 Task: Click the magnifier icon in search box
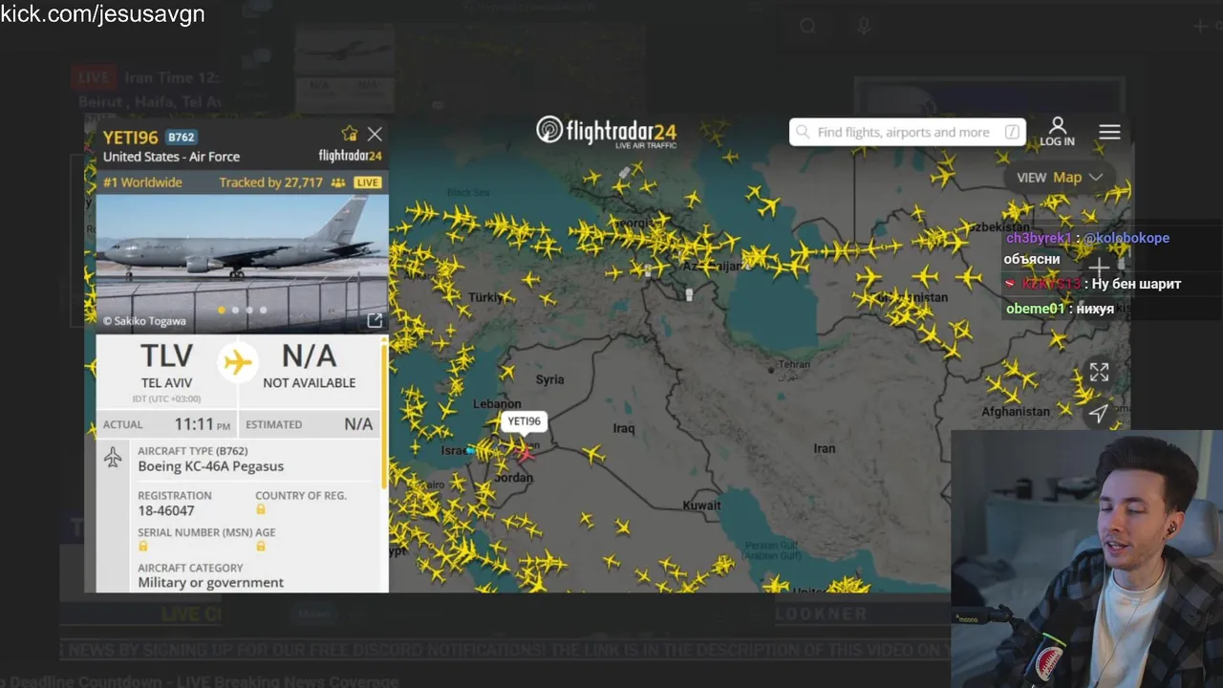click(804, 132)
